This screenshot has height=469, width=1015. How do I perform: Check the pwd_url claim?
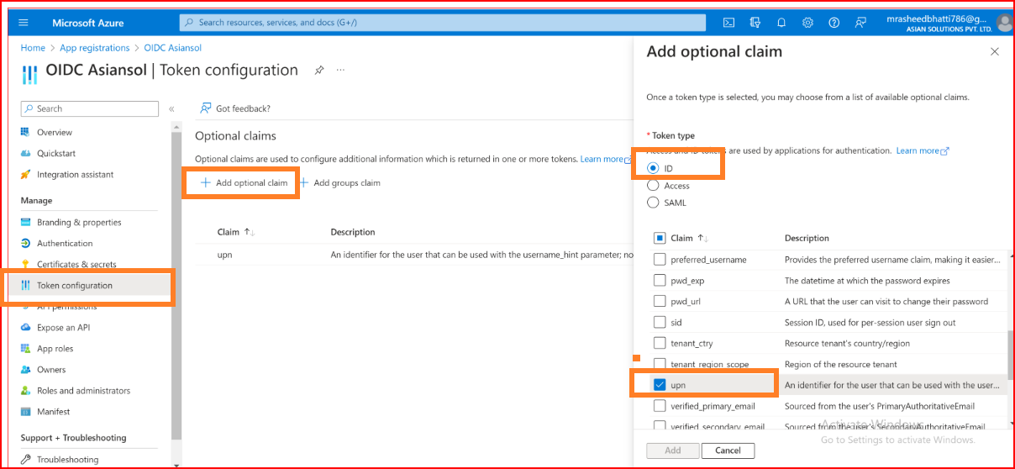coord(660,302)
